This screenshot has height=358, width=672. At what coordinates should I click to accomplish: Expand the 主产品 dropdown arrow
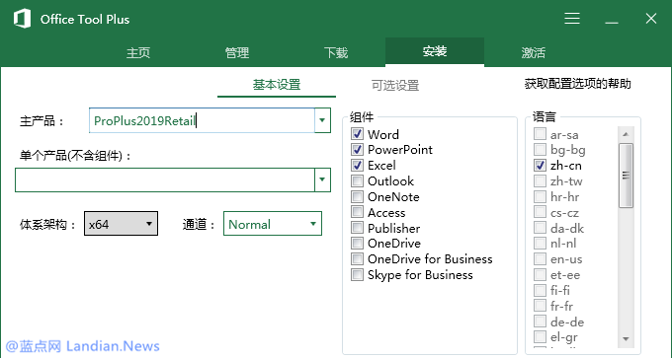[322, 120]
